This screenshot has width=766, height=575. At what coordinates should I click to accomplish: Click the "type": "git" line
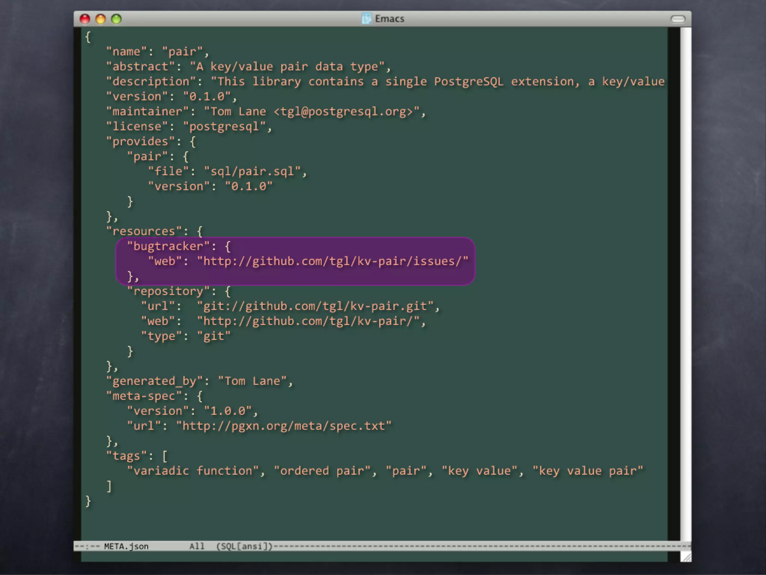point(186,336)
